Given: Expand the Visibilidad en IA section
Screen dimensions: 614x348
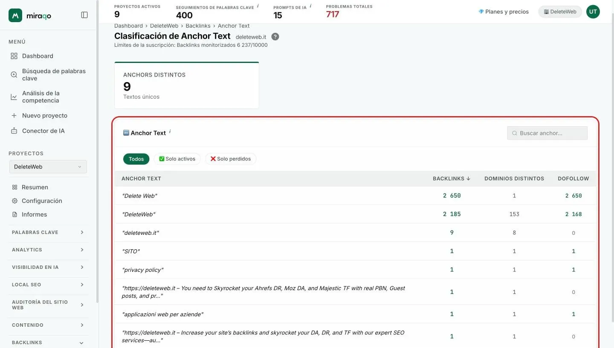Looking at the screenshot, I should [48, 267].
